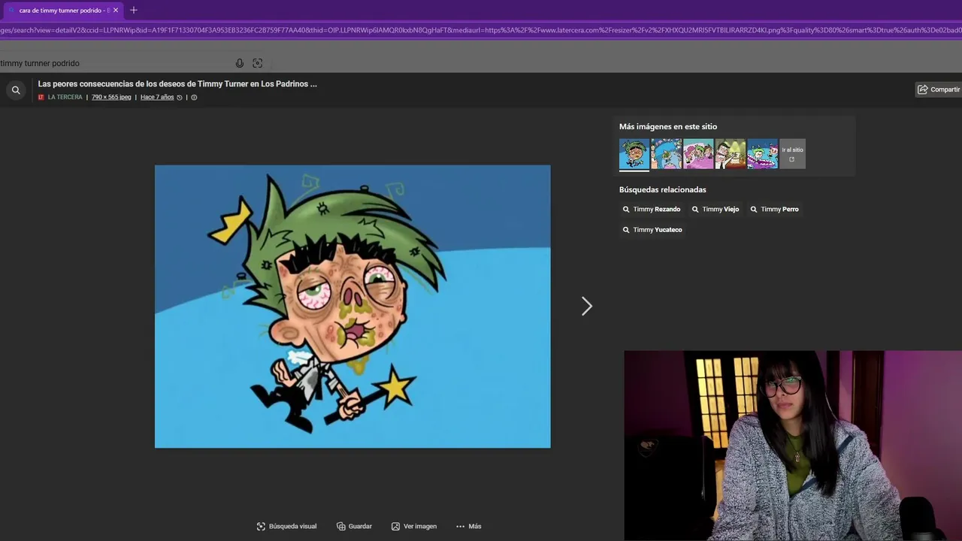Search related 'Timmy Rezando'
This screenshot has height=541, width=962.
pos(652,210)
